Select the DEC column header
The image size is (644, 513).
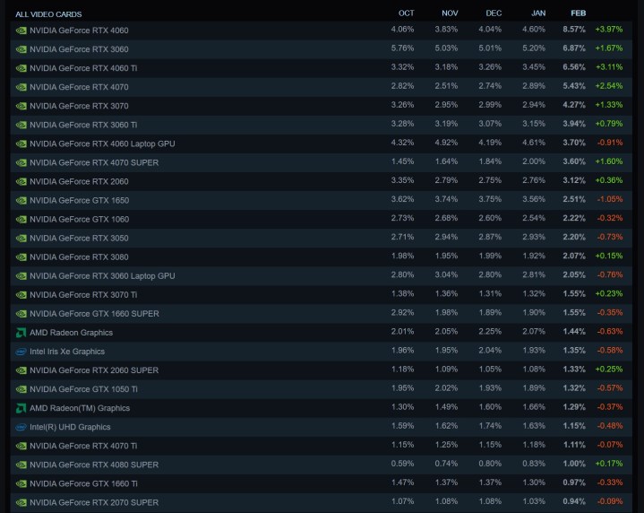click(494, 13)
